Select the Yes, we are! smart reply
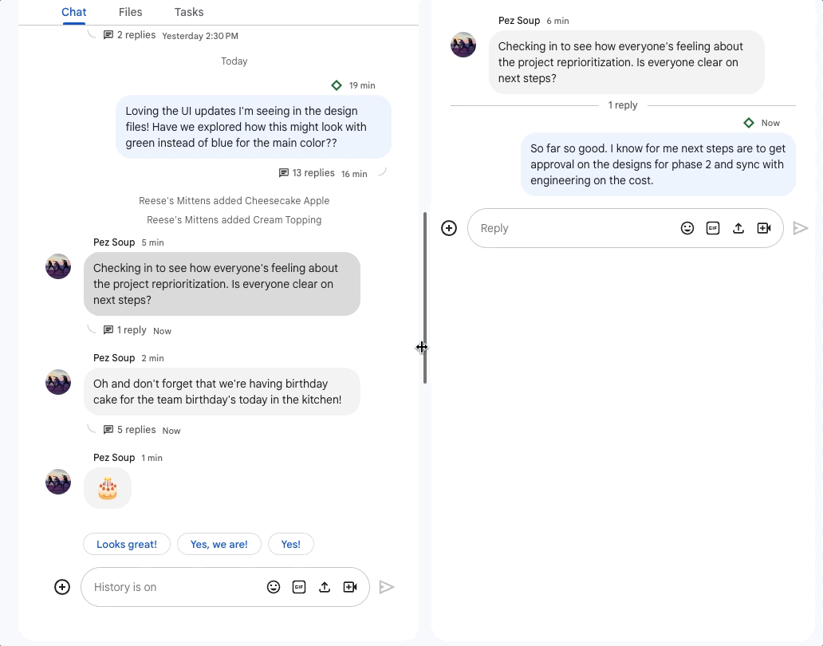This screenshot has width=823, height=646. 219,544
